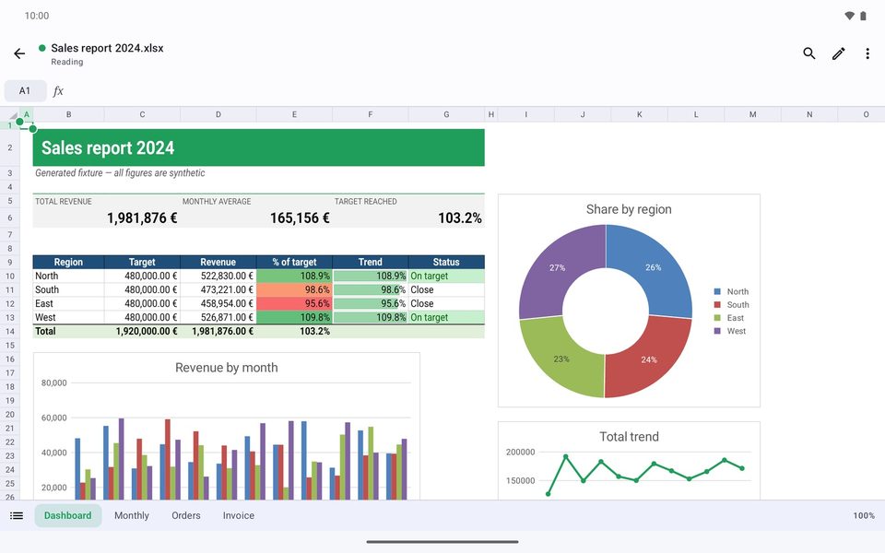Select the East region name cell
Image resolution: width=885 pixels, height=553 pixels.
tap(68, 303)
